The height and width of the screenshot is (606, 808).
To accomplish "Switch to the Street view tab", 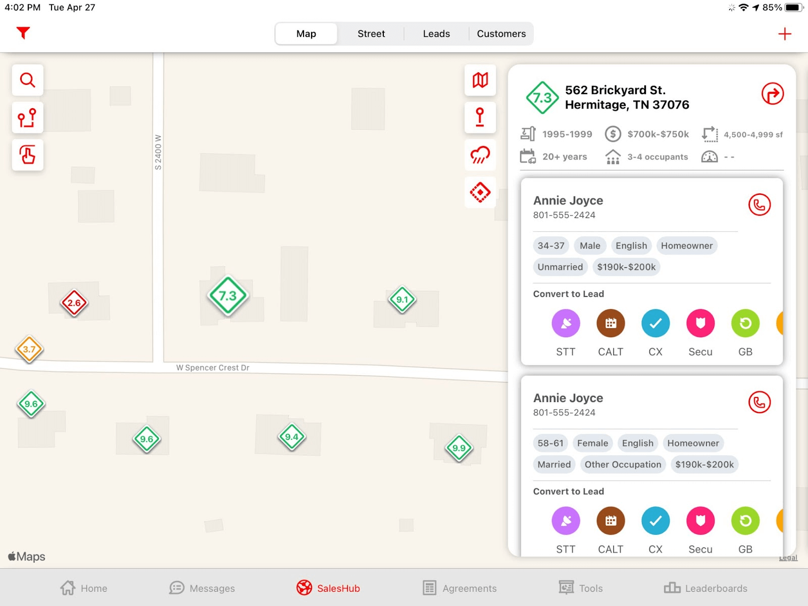I will [371, 33].
